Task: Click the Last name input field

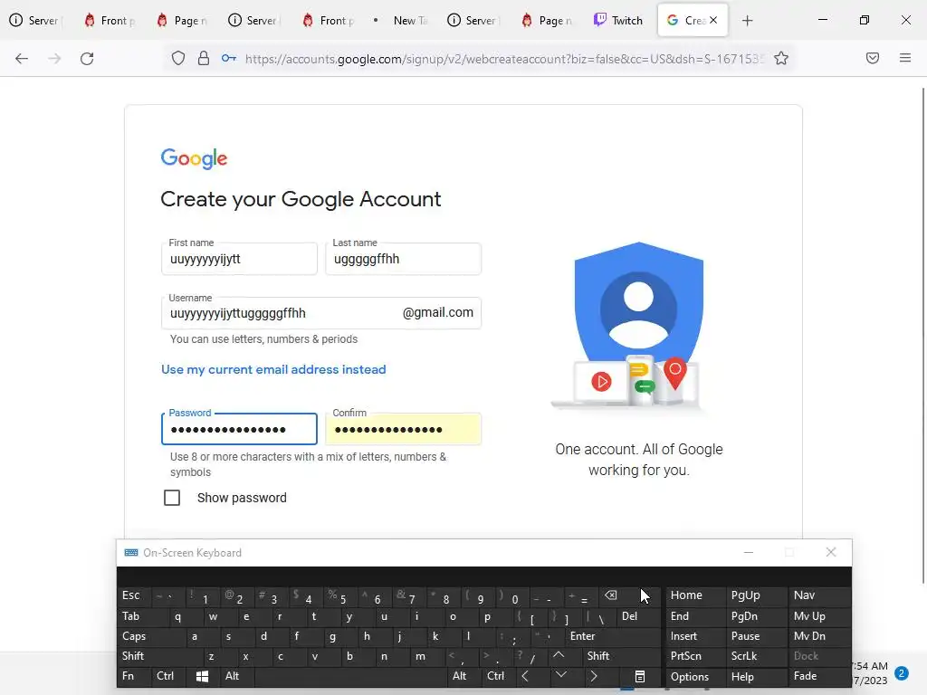Action: pyautogui.click(x=403, y=259)
